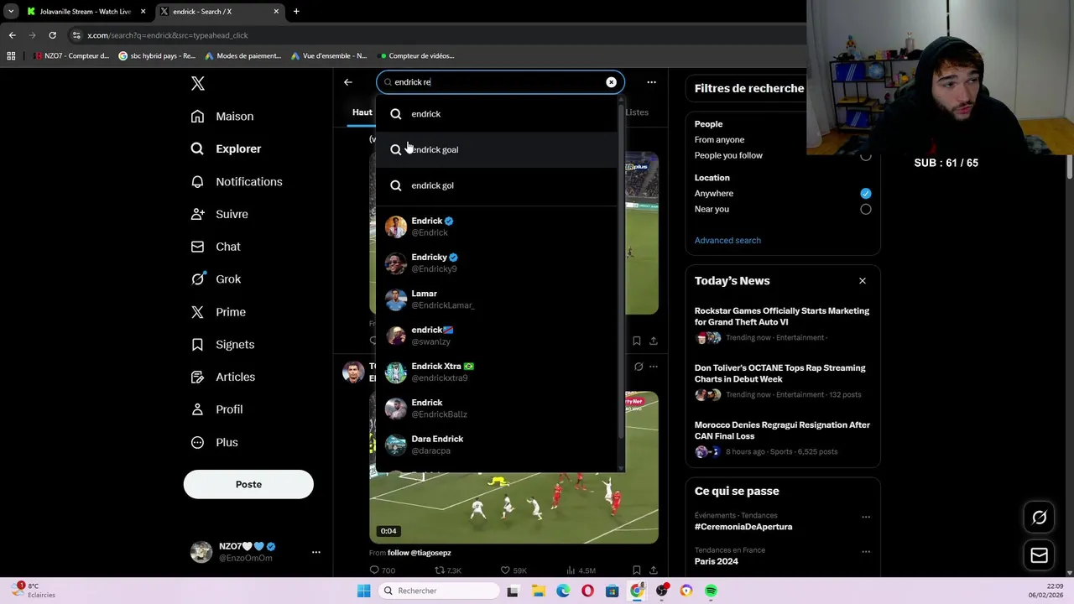Viewport: 1074px width, 604px height.
Task: Open the follow @tiagosepz link
Action: pyautogui.click(x=420, y=553)
